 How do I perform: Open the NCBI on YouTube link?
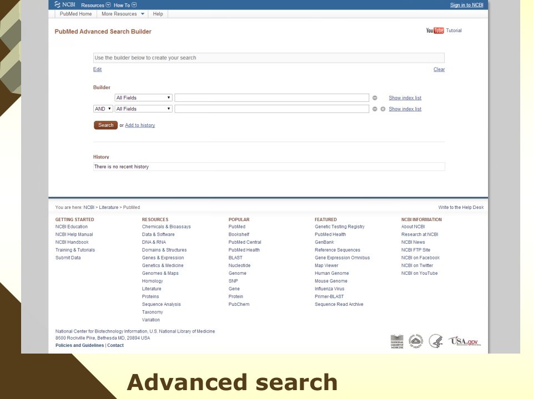click(x=419, y=273)
